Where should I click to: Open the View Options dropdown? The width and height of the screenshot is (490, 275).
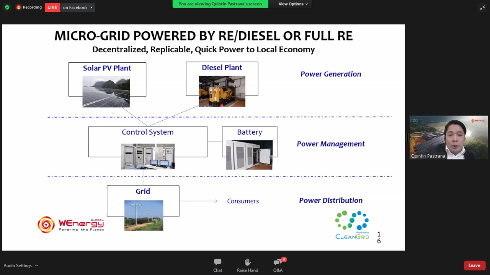tap(293, 4)
